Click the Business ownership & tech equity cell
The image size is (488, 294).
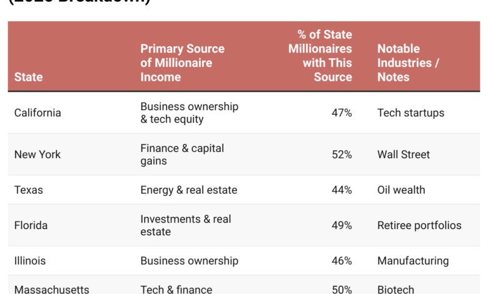(x=189, y=113)
